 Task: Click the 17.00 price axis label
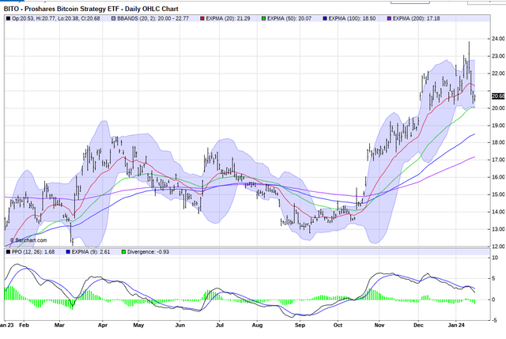498,160
